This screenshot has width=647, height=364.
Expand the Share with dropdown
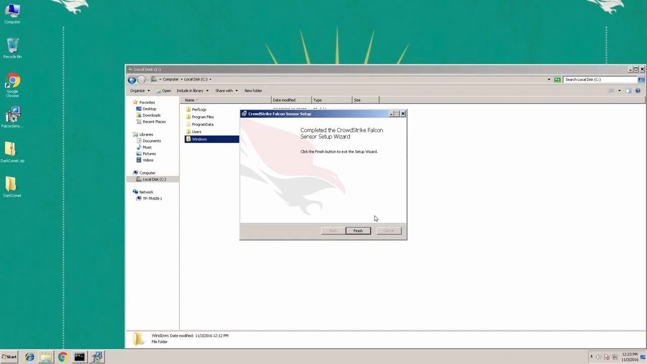coord(226,90)
